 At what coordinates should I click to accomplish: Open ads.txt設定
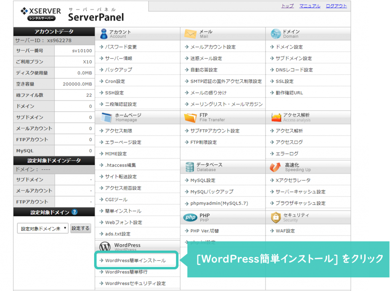(118, 234)
